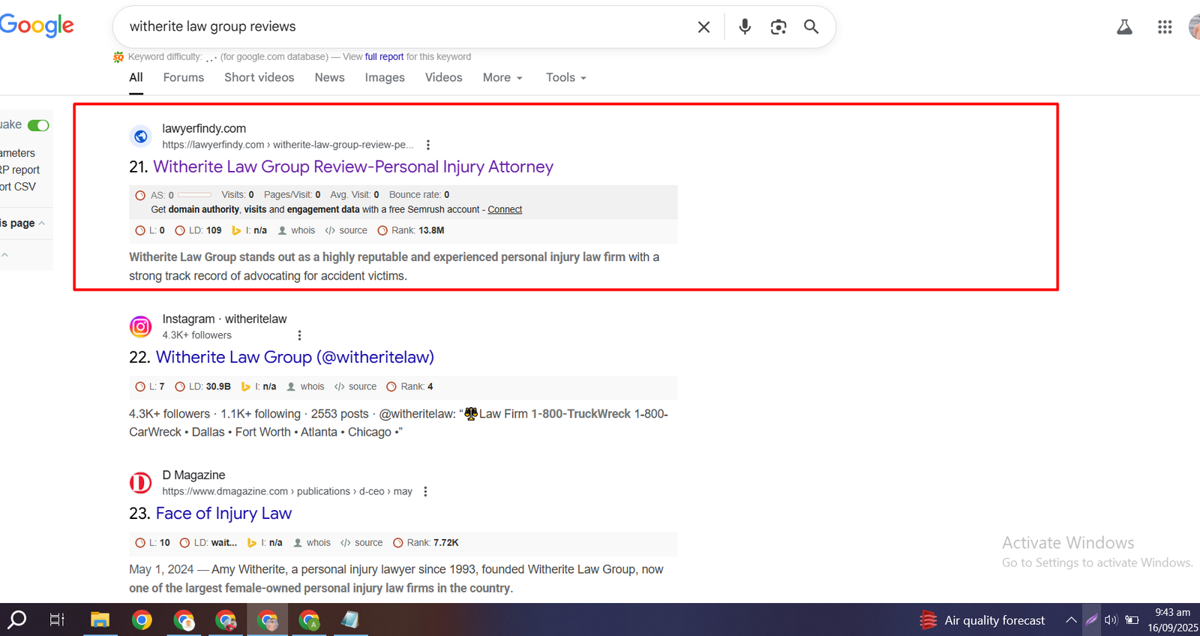
Task: Toggle the green SEOquake switch off
Action: tap(38, 125)
